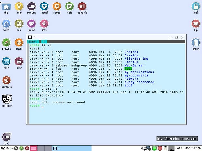Click the 'my-documents' directory name

click(x=136, y=75)
